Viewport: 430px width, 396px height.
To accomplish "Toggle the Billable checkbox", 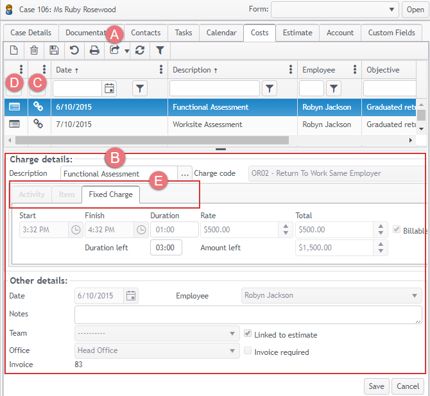I will 396,230.
